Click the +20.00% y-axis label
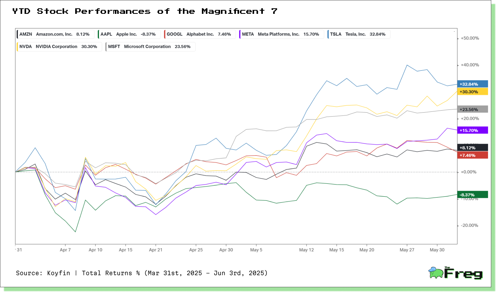This screenshot has width=496, height=292. coord(470,119)
